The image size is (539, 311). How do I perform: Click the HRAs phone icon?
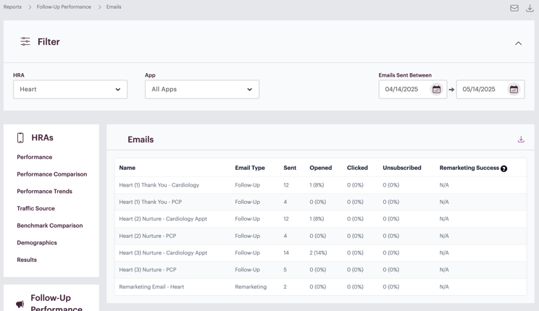click(x=20, y=137)
